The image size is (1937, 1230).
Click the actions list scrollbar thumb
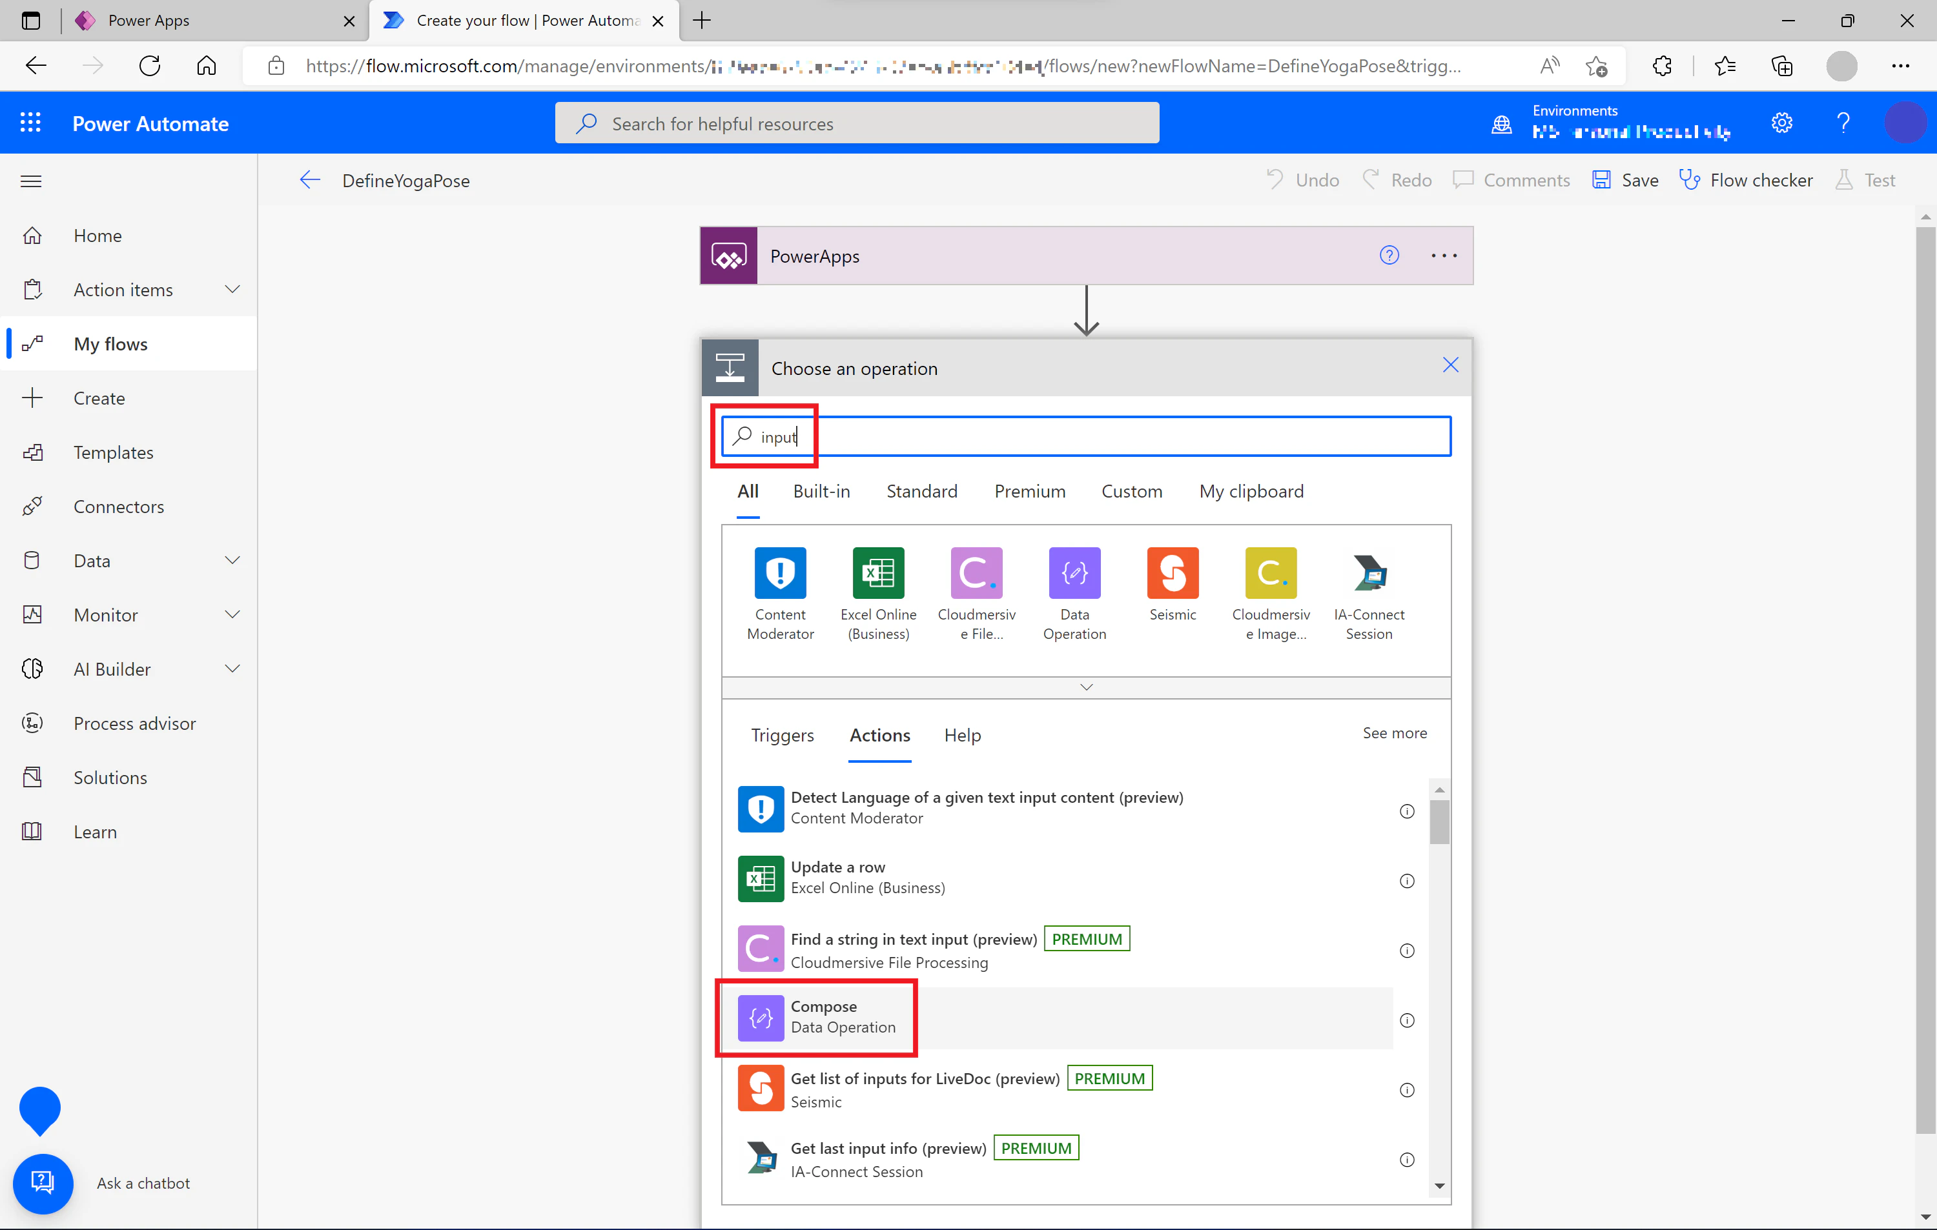click(x=1440, y=822)
